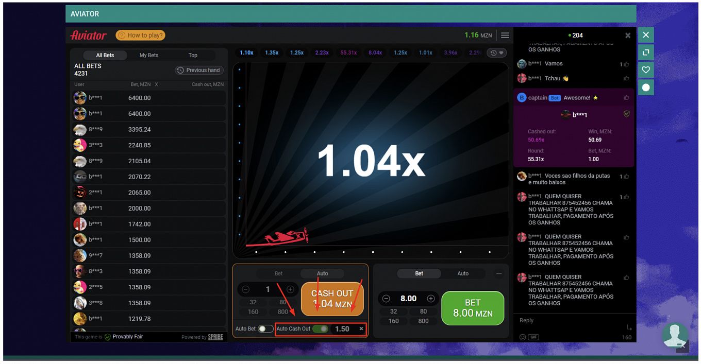Click the expand to fullscreen icon
This screenshot has width=701, height=364.
(646, 53)
